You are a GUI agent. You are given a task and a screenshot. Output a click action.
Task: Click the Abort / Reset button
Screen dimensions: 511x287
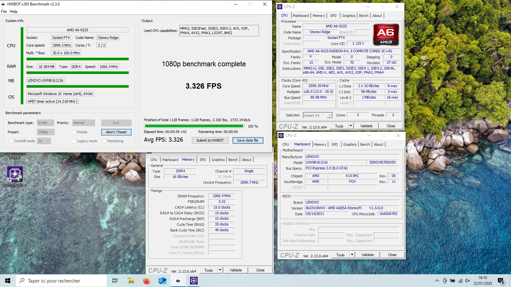coord(116,132)
